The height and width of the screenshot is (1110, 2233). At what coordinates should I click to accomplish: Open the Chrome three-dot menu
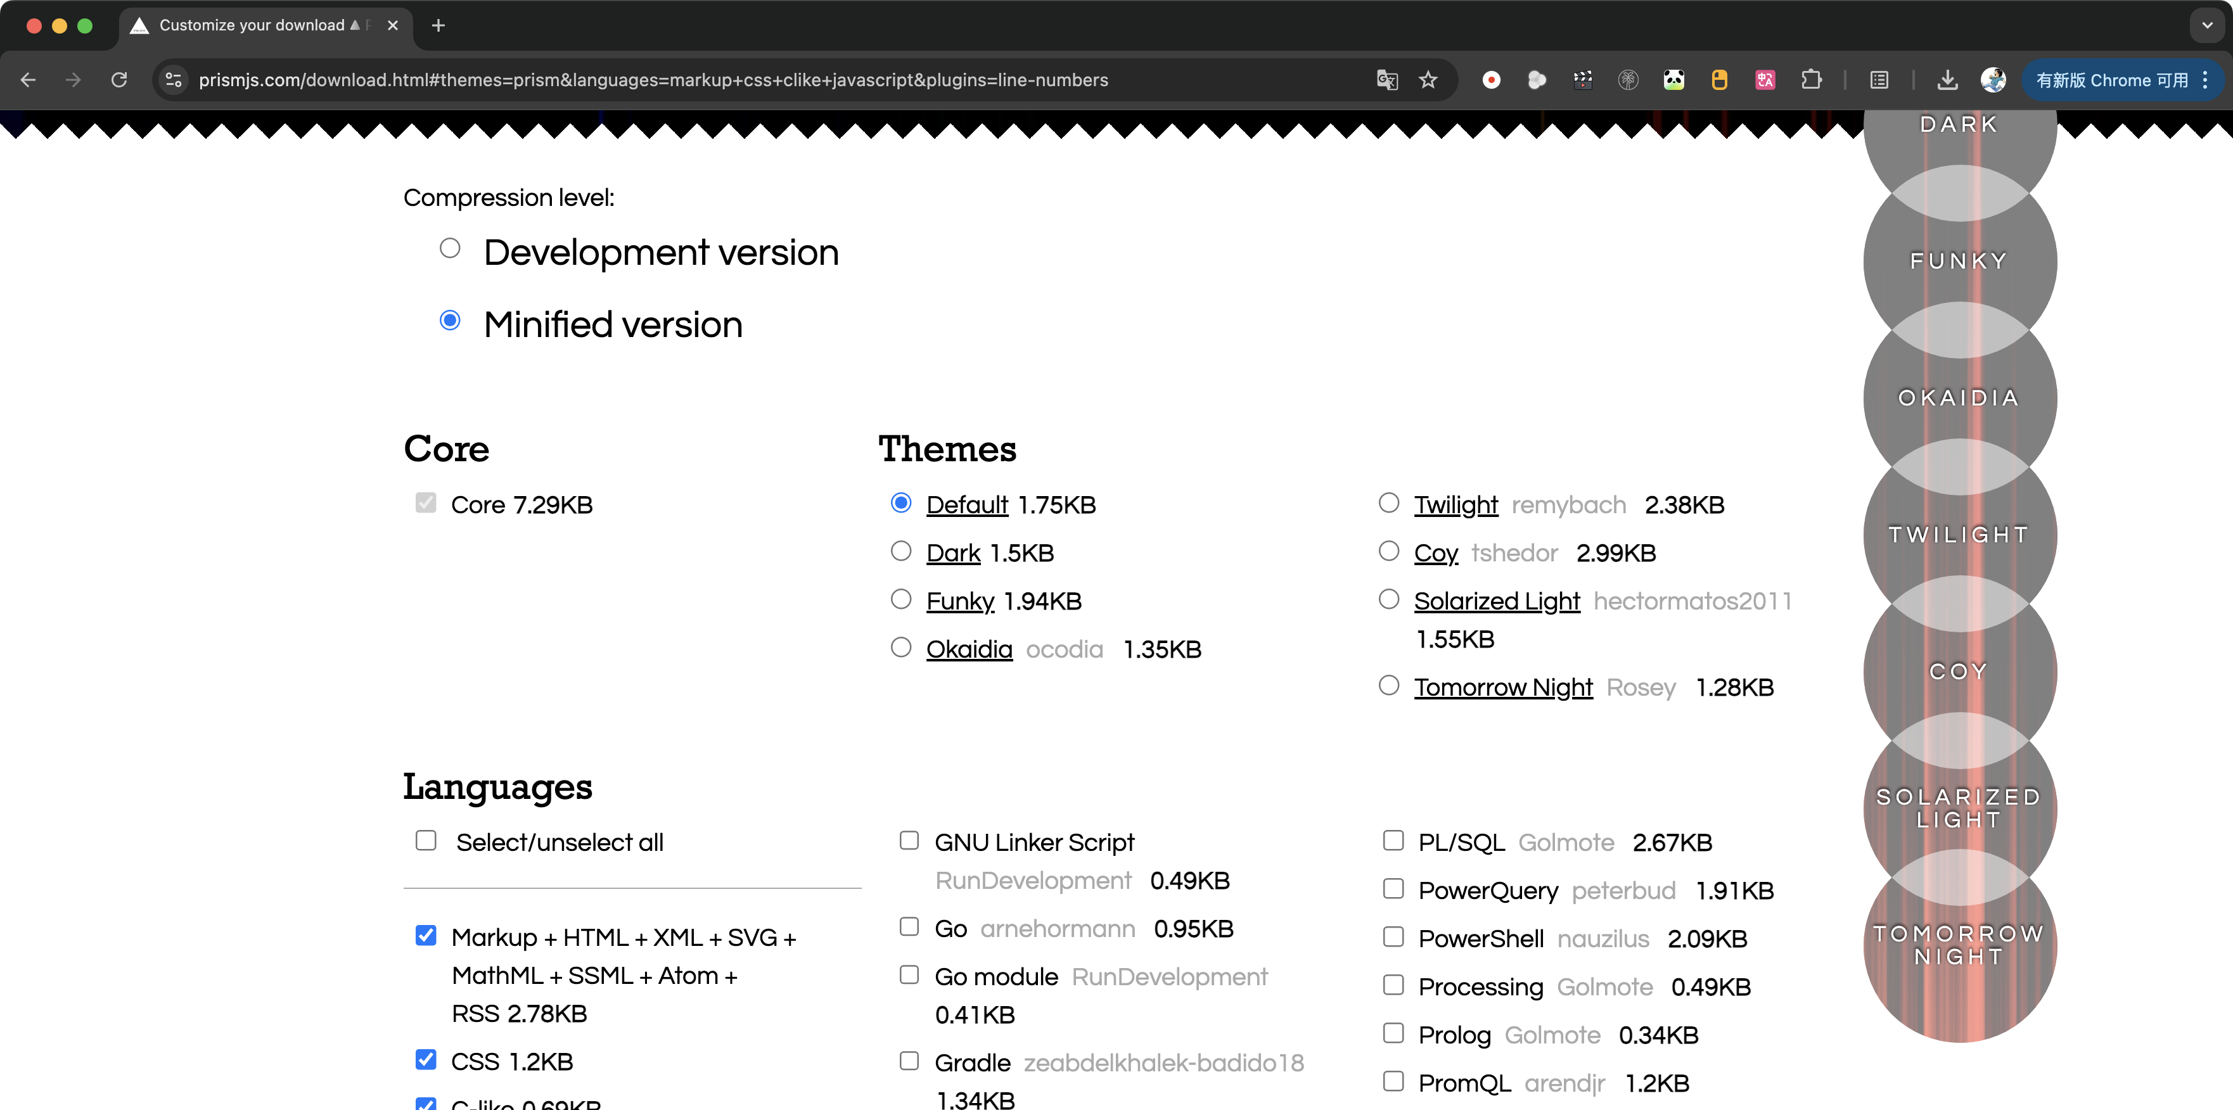click(2204, 80)
